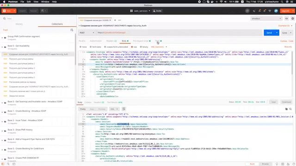This screenshot has width=296, height=166.
Task: Toggle the response line wrap icon
Action: [123, 109]
